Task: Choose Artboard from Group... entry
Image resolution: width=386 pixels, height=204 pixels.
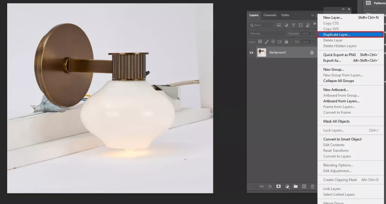Action: click(x=351, y=95)
